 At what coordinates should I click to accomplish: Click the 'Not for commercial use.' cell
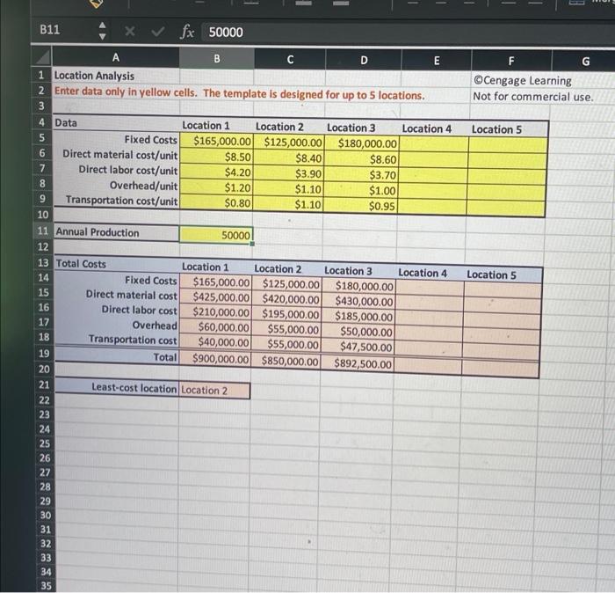pyautogui.click(x=533, y=97)
